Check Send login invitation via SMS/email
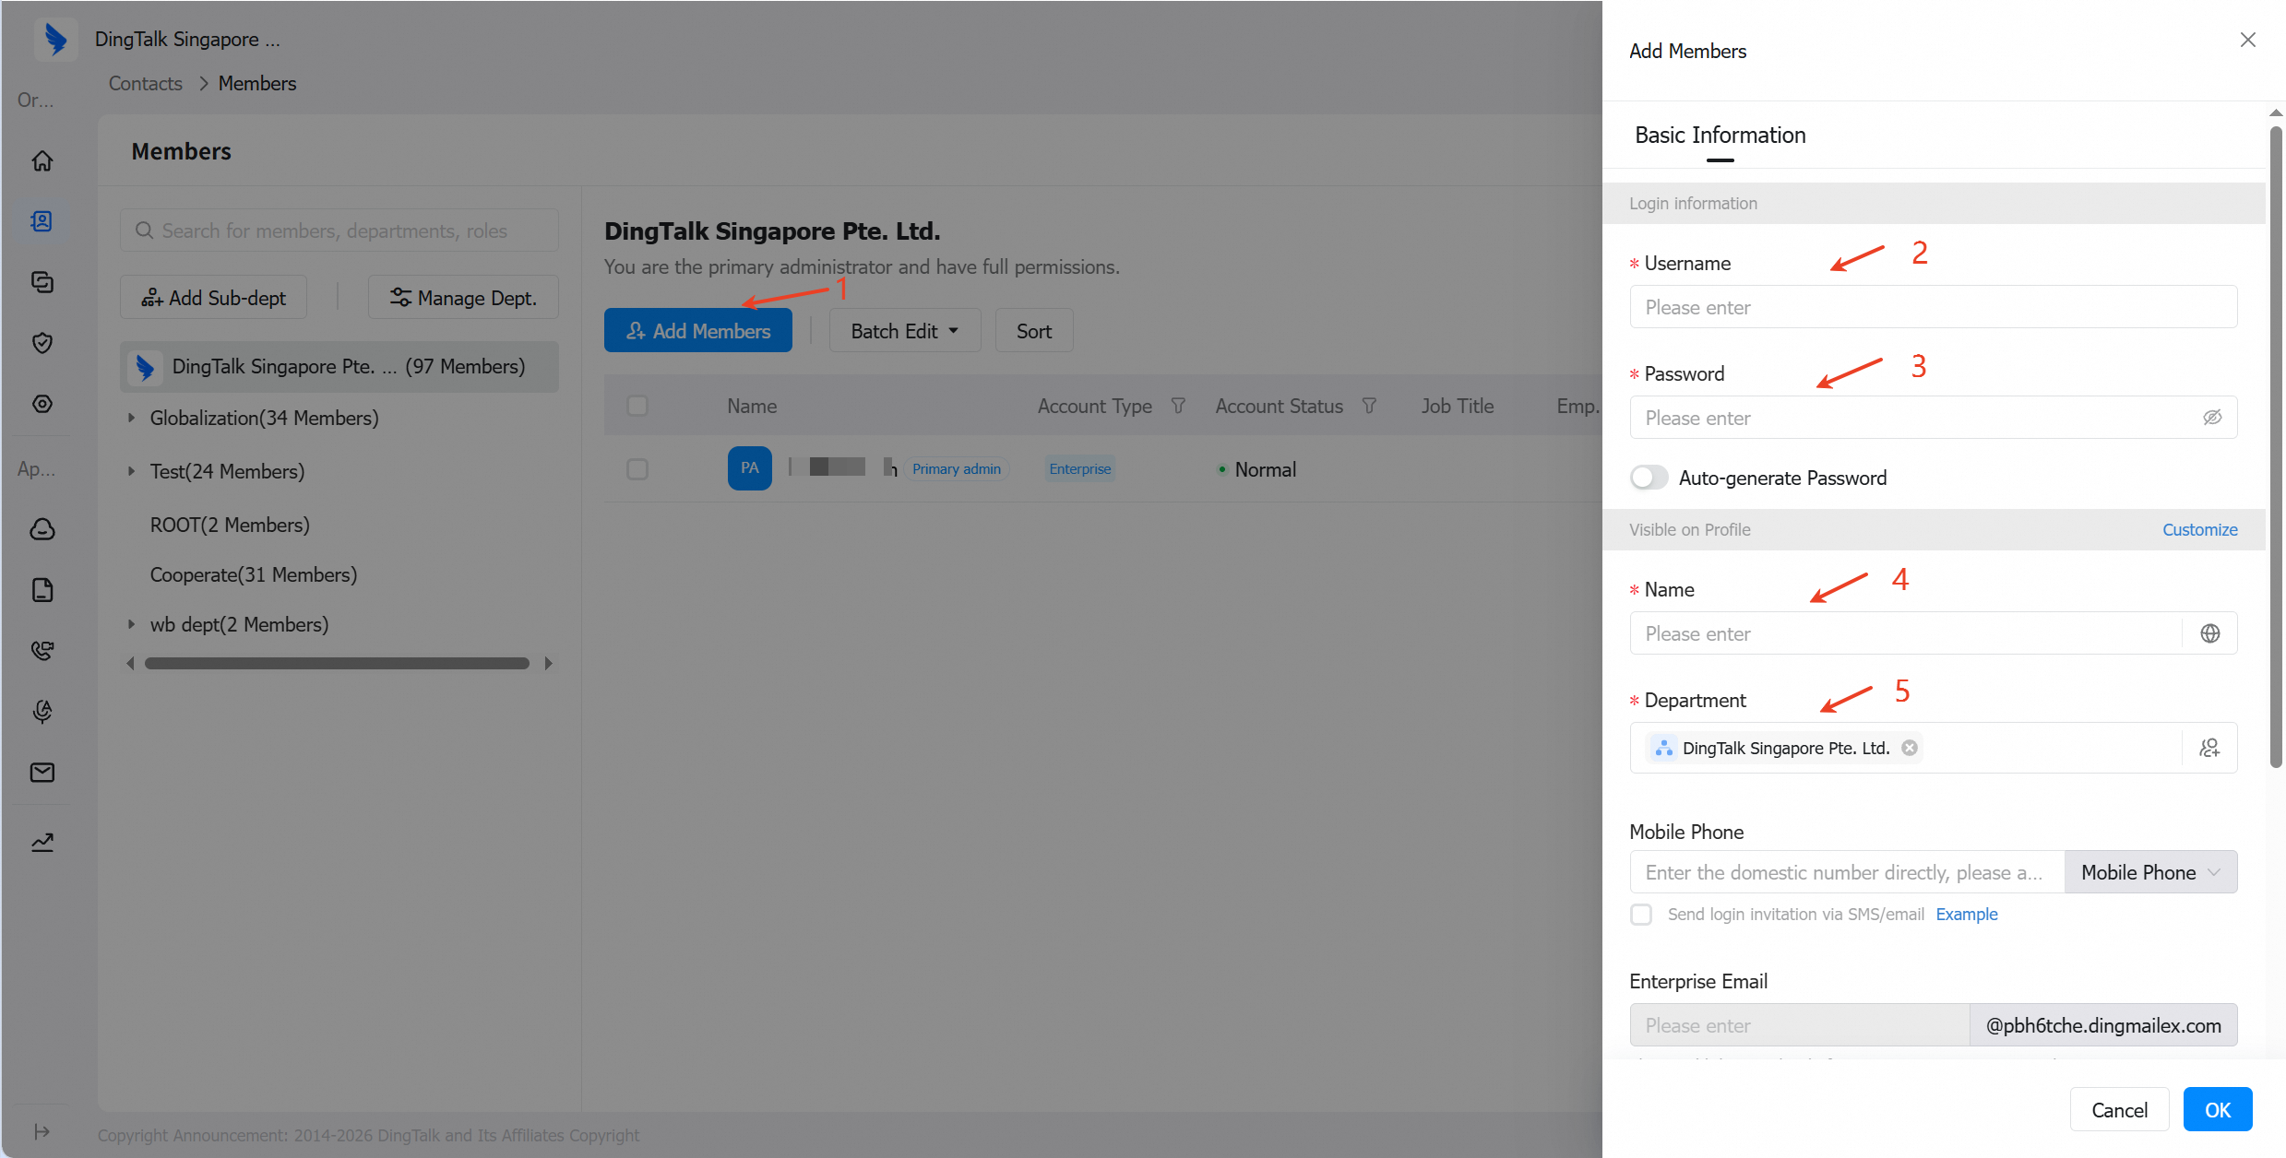The image size is (2286, 1158). click(x=1641, y=915)
